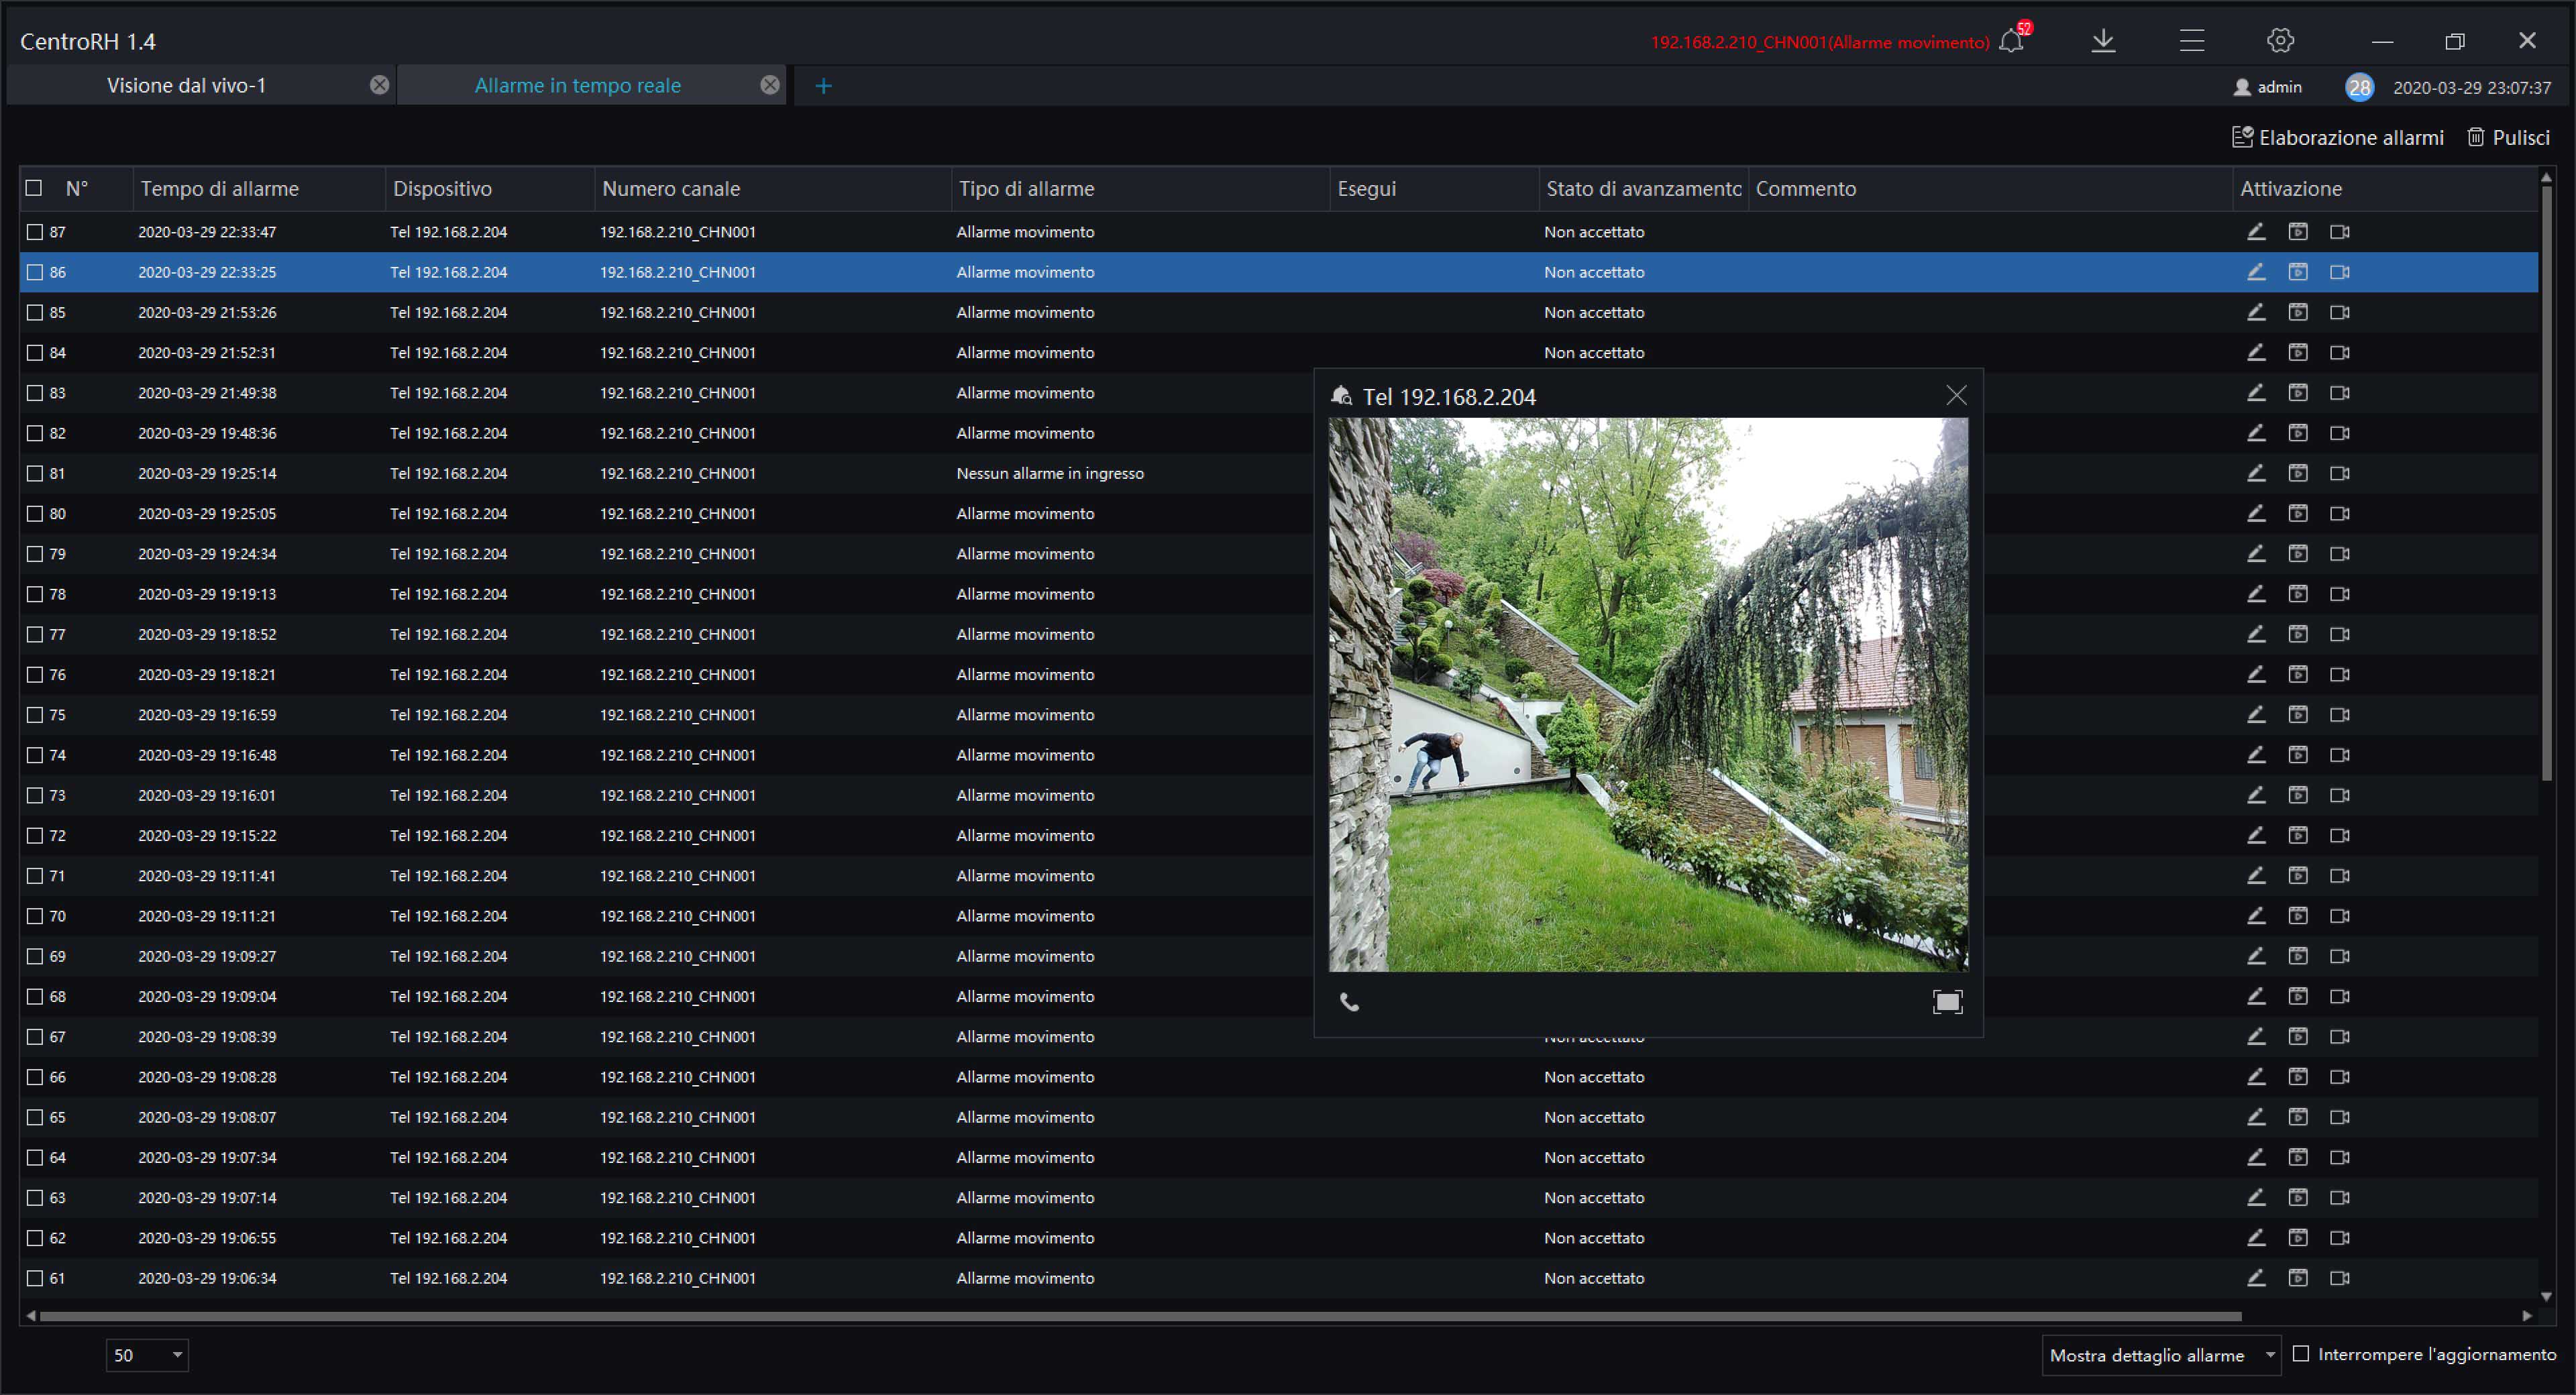Viewport: 2576px width, 1395px height.
Task: Click the phone call icon in popup
Action: 1349,1002
